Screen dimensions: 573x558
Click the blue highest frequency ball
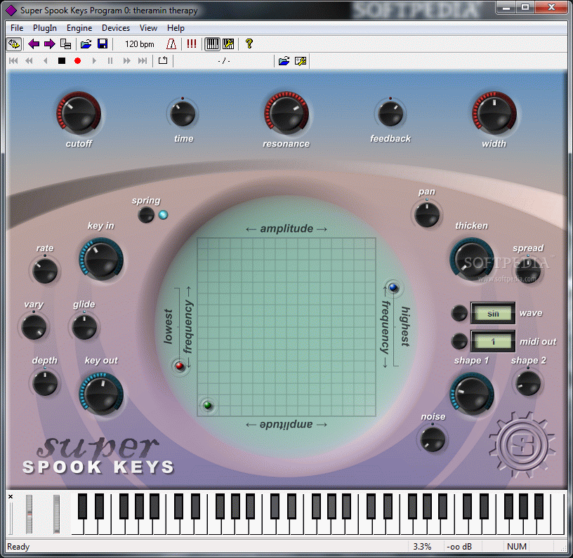click(x=393, y=288)
